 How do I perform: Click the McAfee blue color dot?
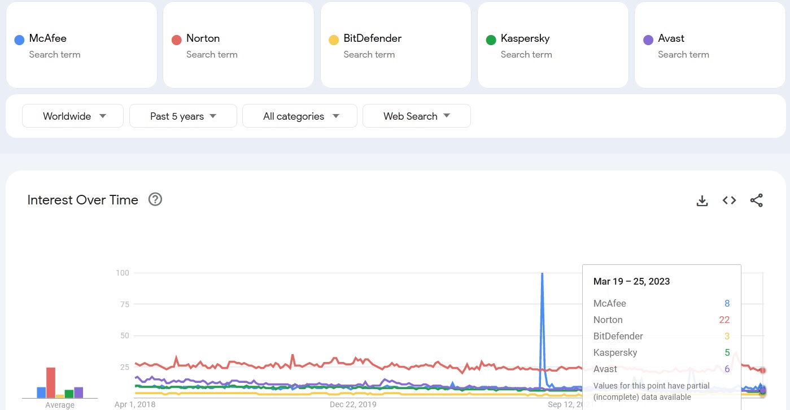[x=19, y=40]
